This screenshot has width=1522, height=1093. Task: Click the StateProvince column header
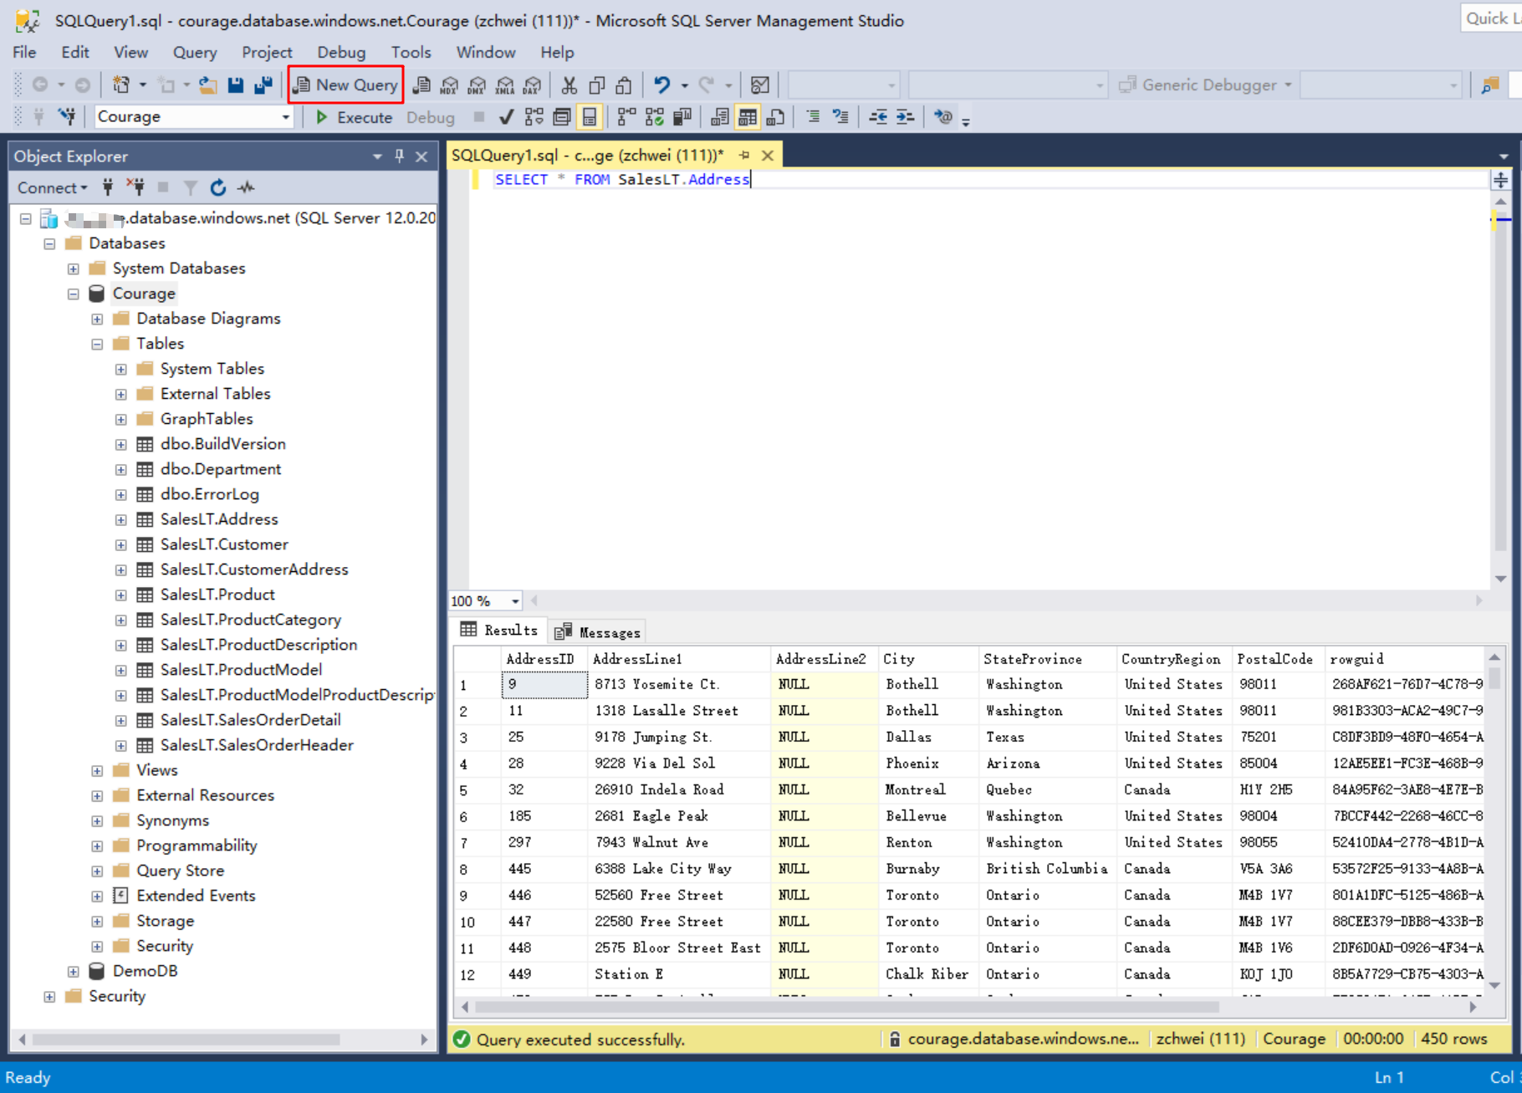[1047, 659]
